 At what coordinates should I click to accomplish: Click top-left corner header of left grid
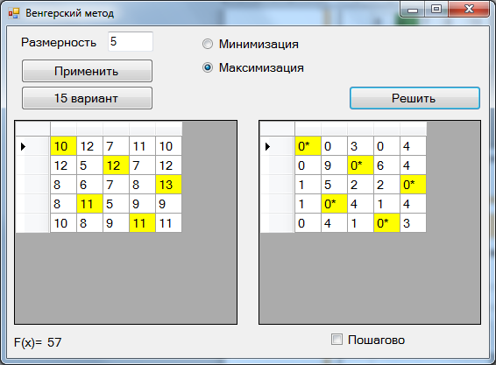[32, 130]
